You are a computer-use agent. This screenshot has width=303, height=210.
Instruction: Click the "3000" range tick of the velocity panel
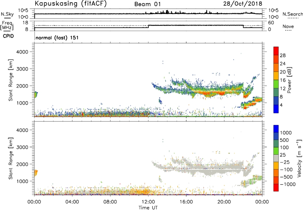click(x=22, y=147)
